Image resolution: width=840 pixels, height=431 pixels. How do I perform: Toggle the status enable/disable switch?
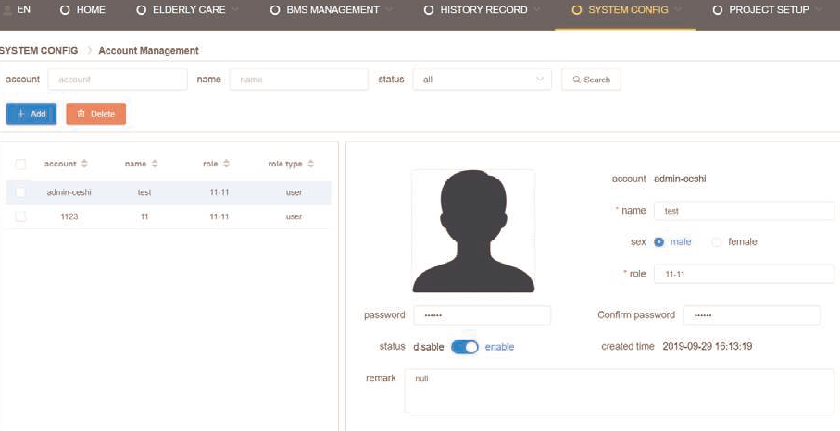click(465, 347)
